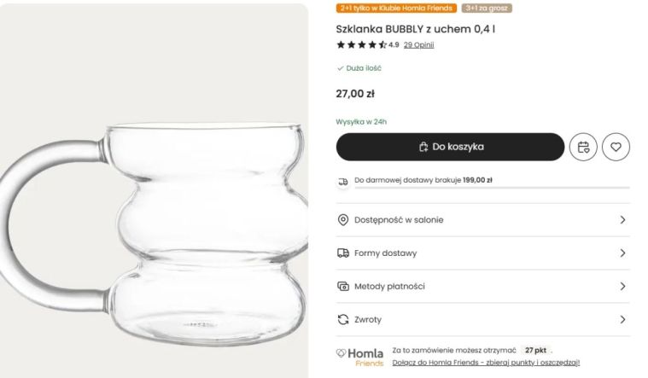Viewport: 648px width, 378px height.
Task: Expand the Metody płatności chevron
Action: coord(622,287)
